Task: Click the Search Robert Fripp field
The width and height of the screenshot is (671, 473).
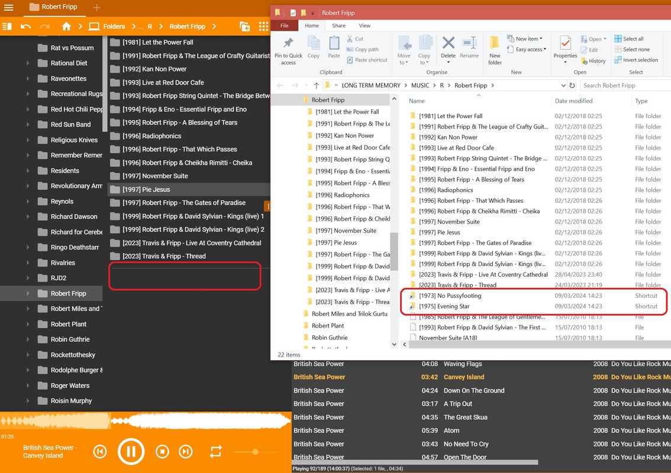Action: pyautogui.click(x=626, y=86)
